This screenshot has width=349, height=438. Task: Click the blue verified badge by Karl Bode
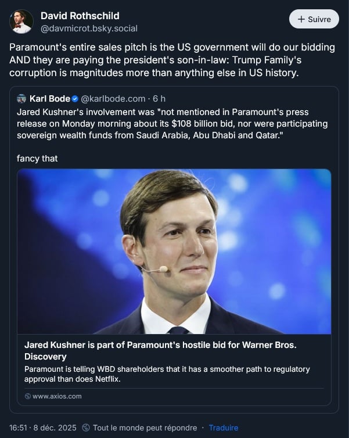coord(75,99)
